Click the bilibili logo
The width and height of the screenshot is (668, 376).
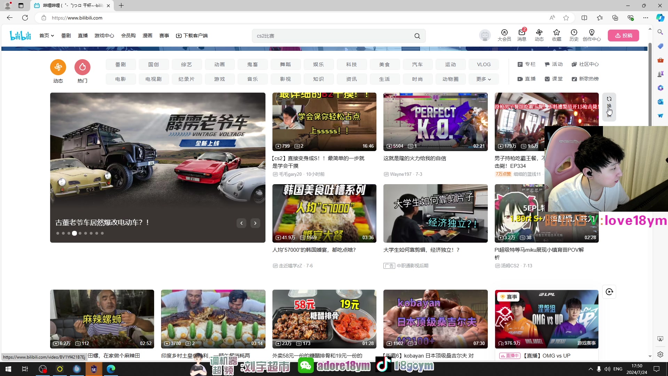point(20,36)
